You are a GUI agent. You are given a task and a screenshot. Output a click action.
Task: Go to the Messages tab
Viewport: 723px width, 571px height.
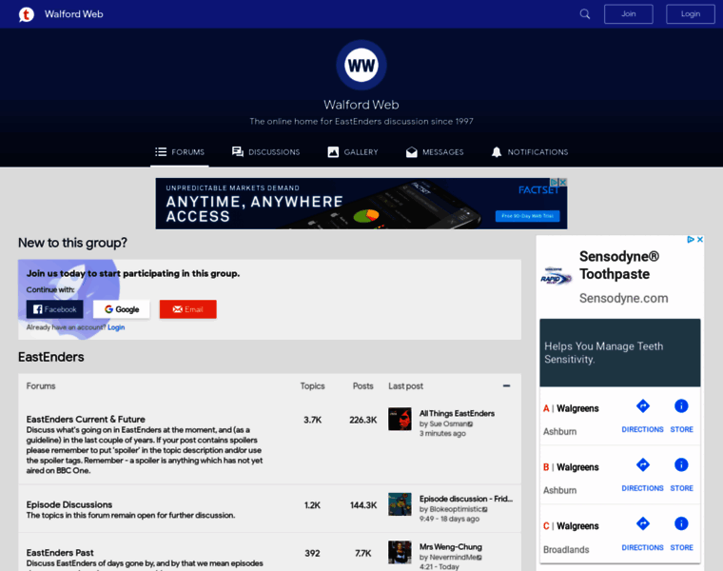pos(435,152)
